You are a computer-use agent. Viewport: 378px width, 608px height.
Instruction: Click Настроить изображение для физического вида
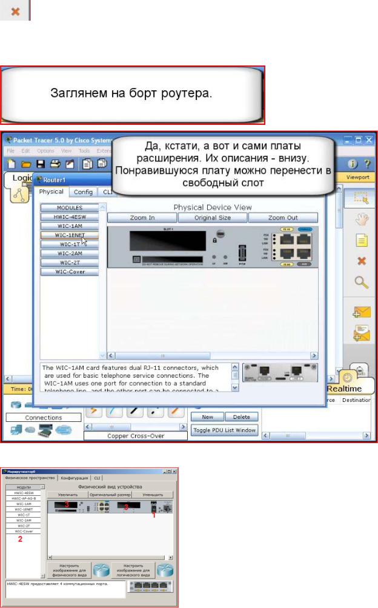tap(69, 570)
